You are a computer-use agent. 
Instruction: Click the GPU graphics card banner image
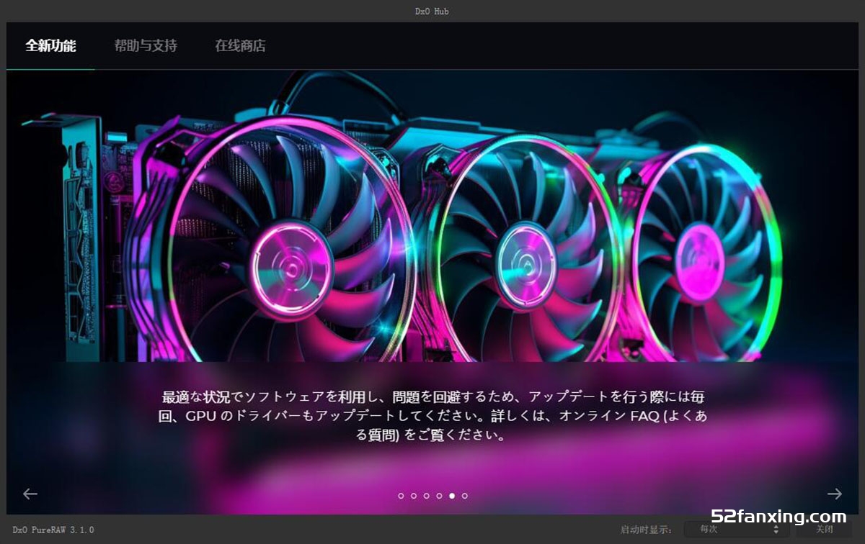(x=432, y=216)
